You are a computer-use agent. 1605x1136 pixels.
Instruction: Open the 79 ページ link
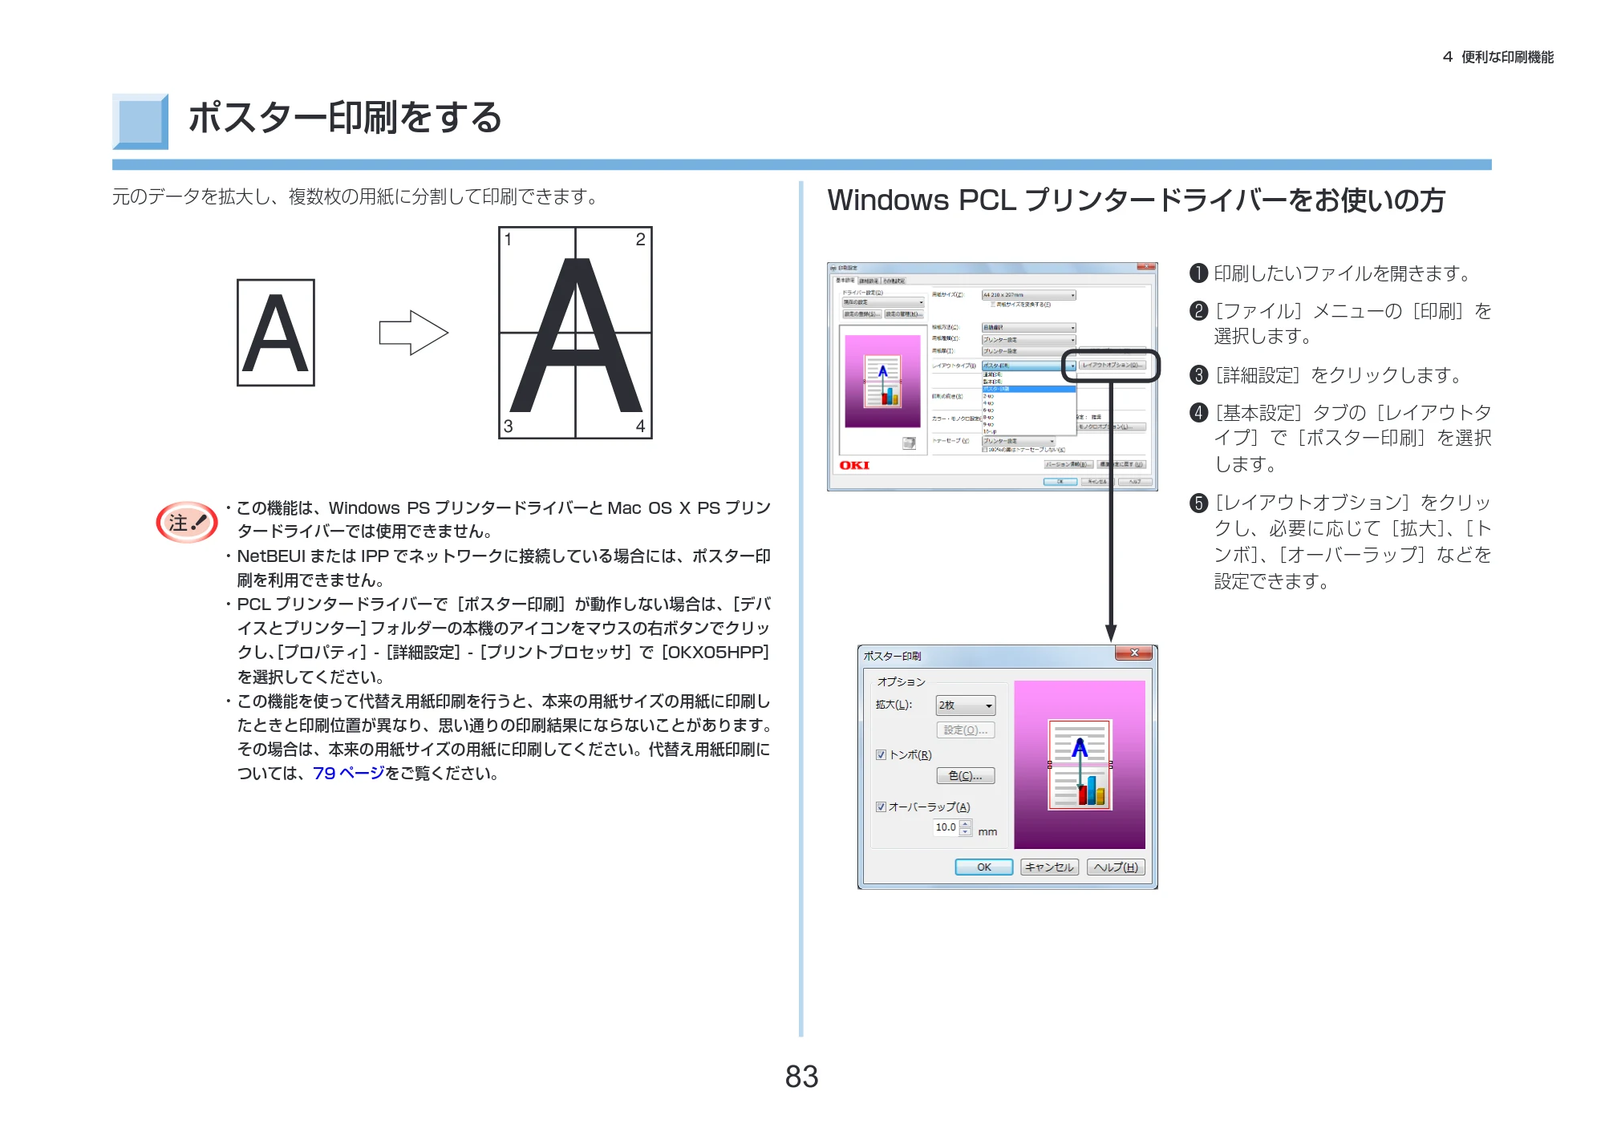(x=349, y=773)
